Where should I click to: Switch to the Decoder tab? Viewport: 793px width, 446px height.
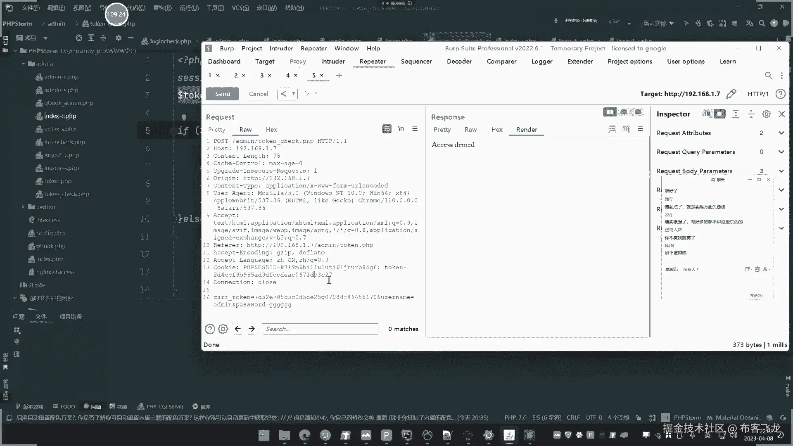coord(459,61)
